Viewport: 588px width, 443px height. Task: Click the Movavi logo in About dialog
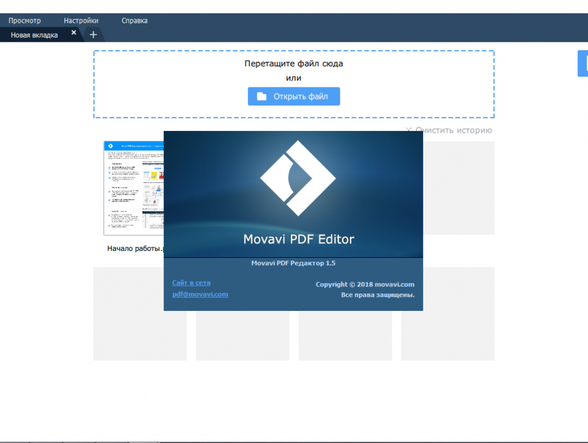tap(298, 178)
